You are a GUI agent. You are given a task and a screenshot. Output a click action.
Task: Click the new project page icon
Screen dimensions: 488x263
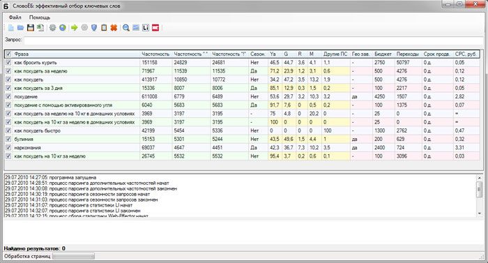pyautogui.click(x=11, y=28)
